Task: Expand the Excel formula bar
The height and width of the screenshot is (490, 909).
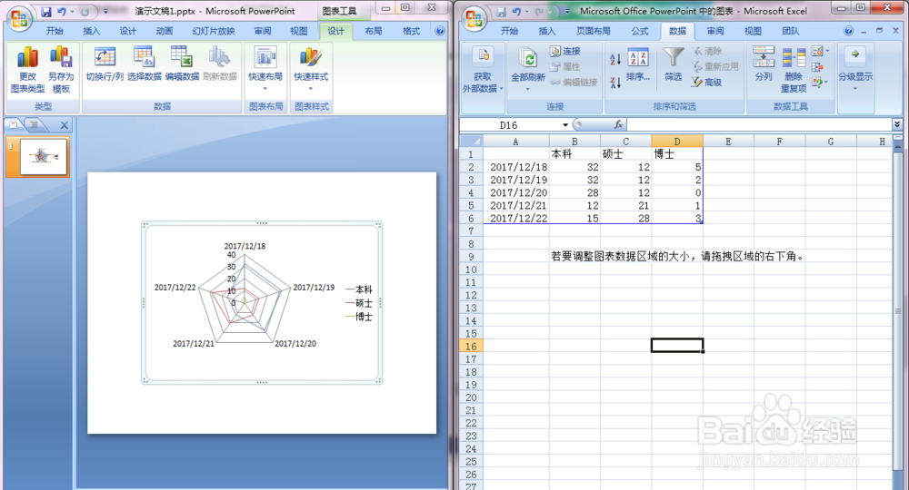Action: 897,125
